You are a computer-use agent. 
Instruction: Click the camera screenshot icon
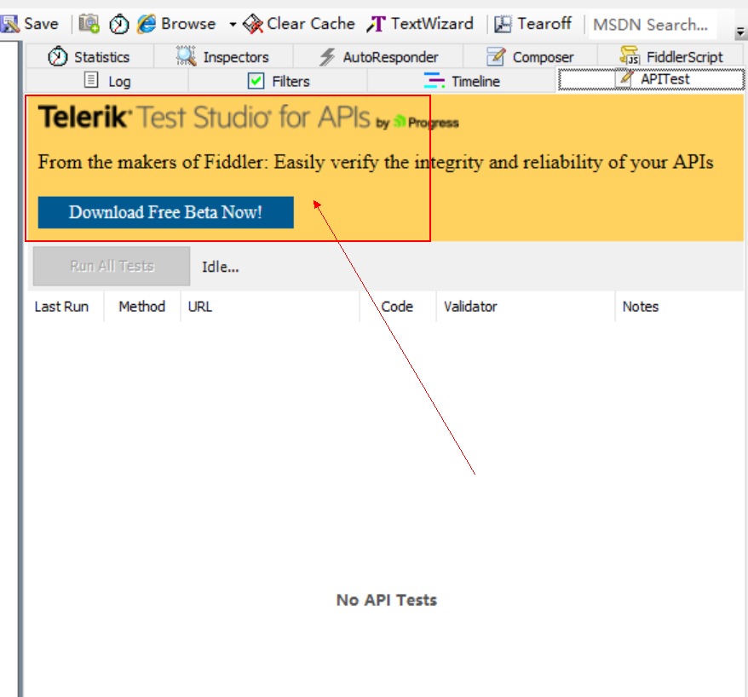tap(89, 23)
